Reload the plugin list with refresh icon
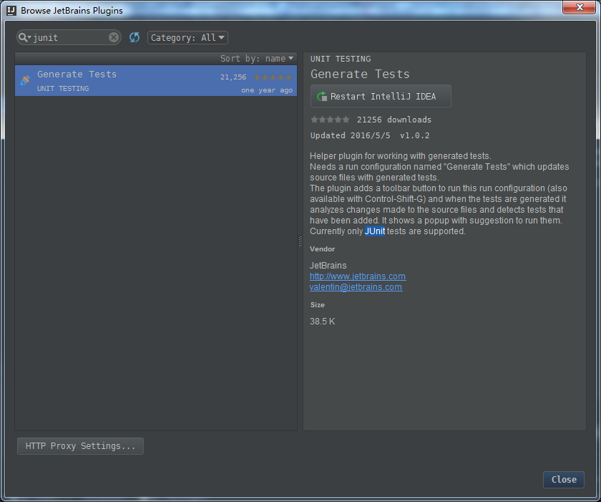This screenshot has width=601, height=502. 135,37
